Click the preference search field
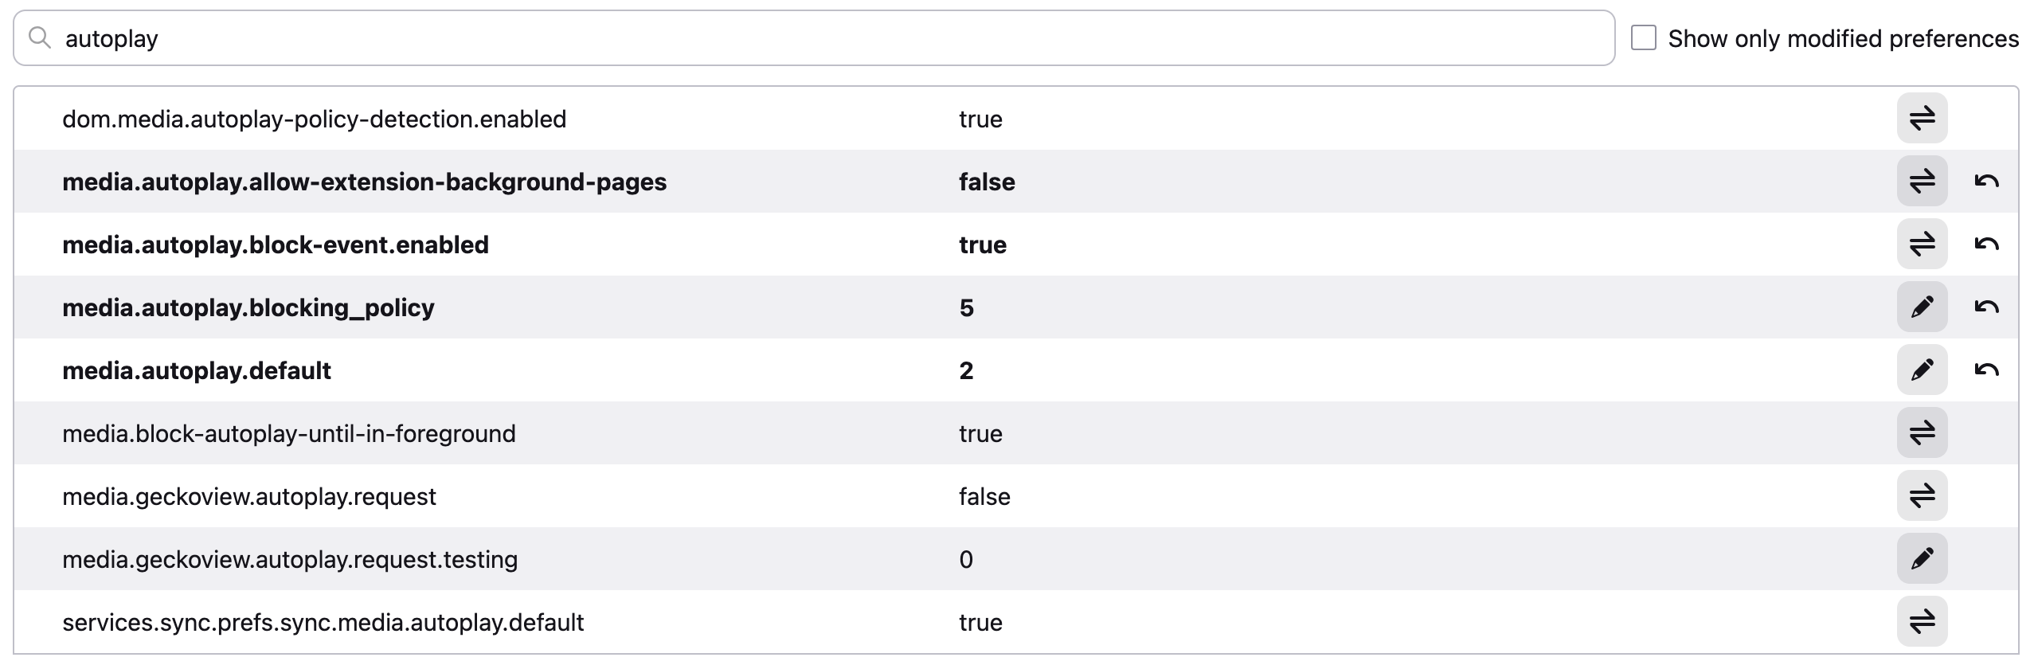The height and width of the screenshot is (669, 2034). (814, 38)
